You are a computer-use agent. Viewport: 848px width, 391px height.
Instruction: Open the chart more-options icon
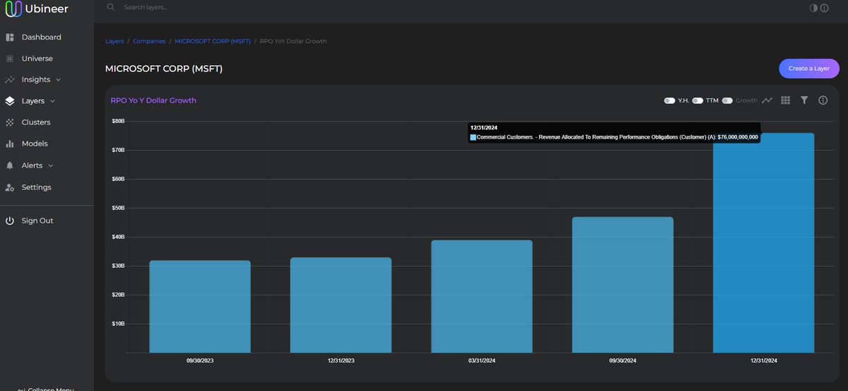coord(823,100)
